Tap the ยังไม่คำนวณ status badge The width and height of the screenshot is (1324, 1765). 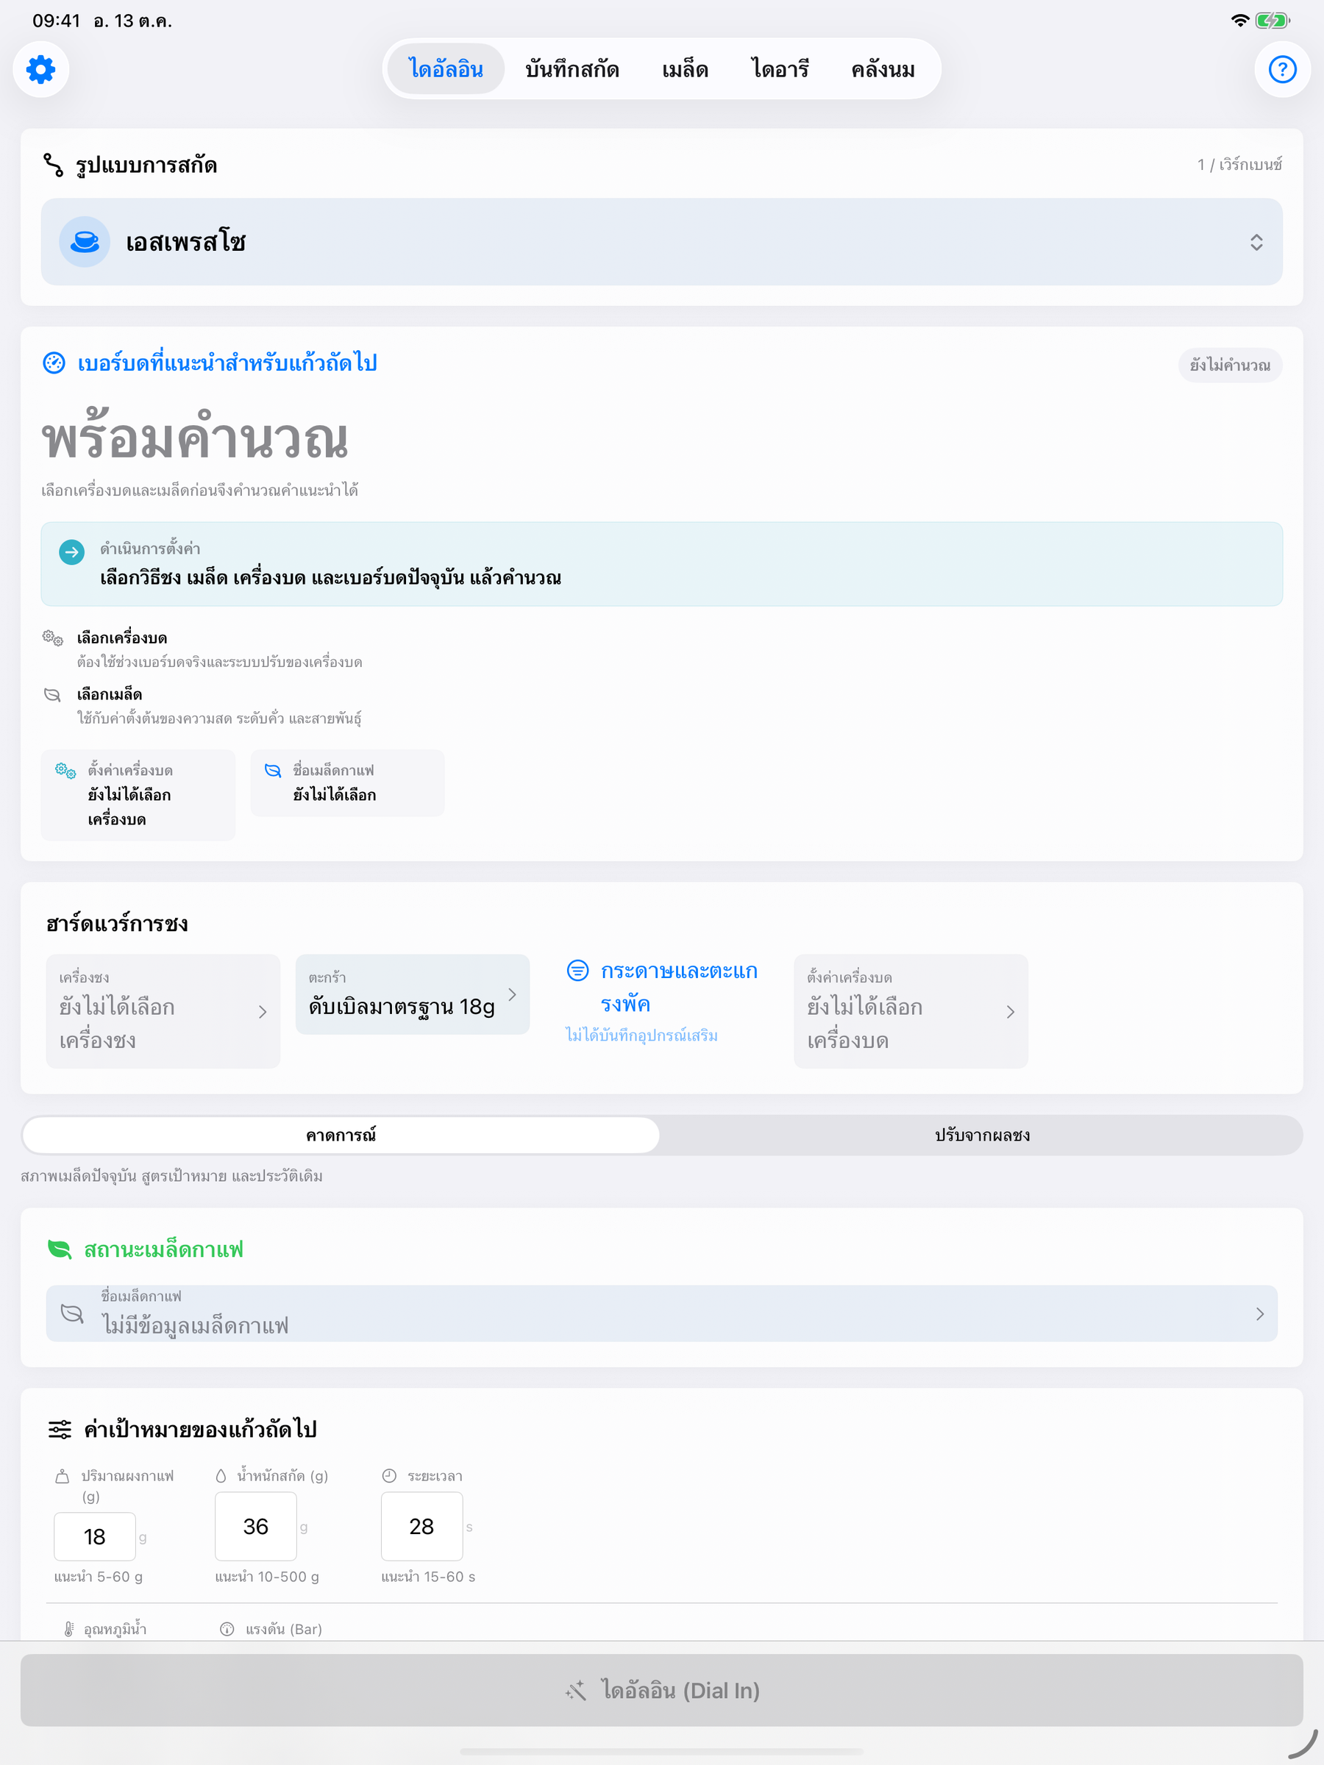click(x=1230, y=366)
